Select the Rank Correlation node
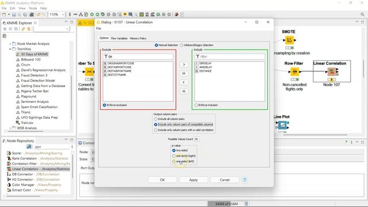The height and width of the screenshot is (207, 368). point(37,159)
